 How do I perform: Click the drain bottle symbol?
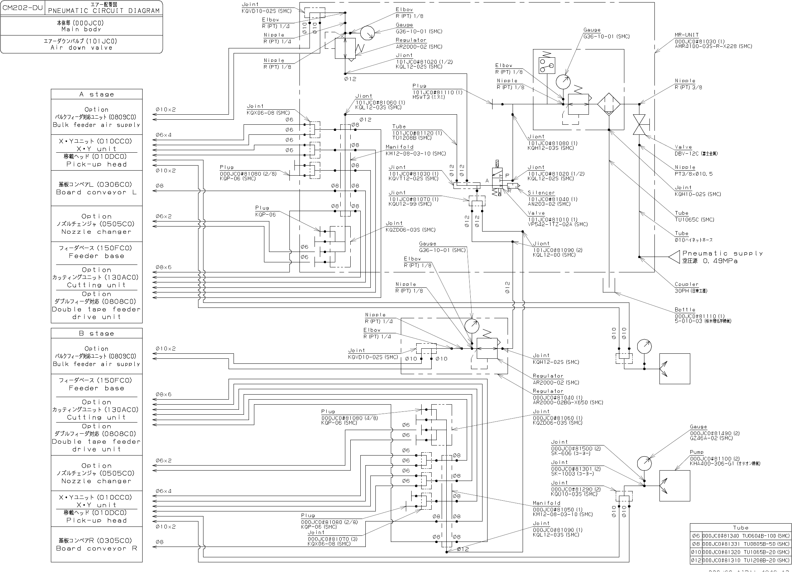pyautogui.click(x=609, y=285)
